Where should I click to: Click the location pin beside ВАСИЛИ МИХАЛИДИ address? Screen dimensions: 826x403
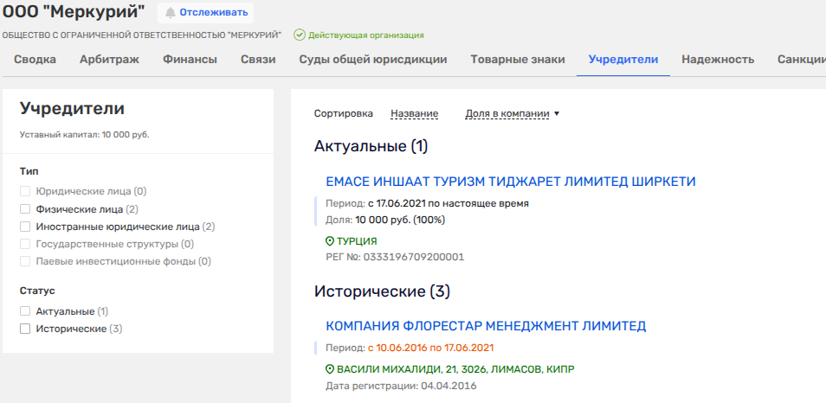point(330,369)
